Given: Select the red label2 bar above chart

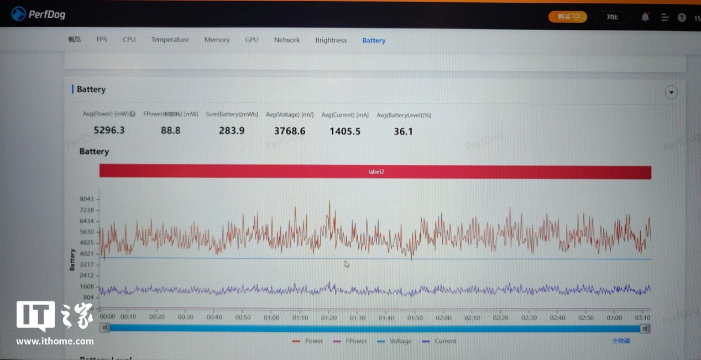Looking at the screenshot, I should point(375,172).
